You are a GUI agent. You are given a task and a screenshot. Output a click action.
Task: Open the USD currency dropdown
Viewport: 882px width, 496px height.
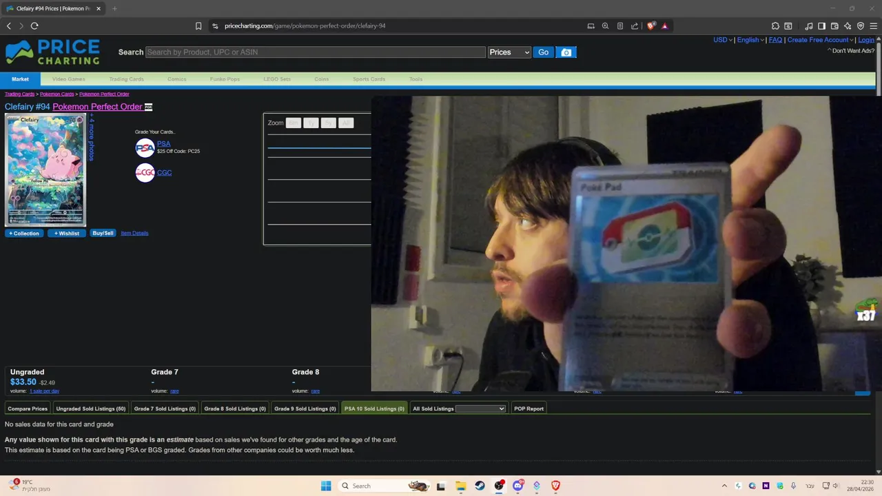[x=722, y=40]
